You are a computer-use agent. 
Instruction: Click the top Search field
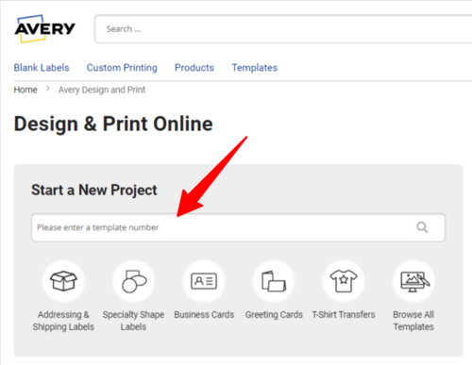point(283,29)
